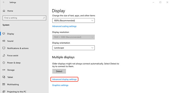This screenshot has height=93, width=169.
Task: Click the chevron on the scaling dropdown
Action: coord(92,20)
